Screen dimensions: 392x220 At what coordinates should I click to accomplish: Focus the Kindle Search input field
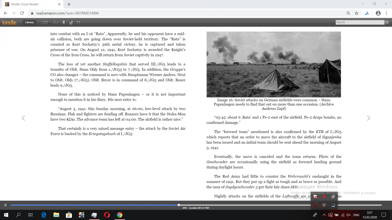click(x=360, y=22)
